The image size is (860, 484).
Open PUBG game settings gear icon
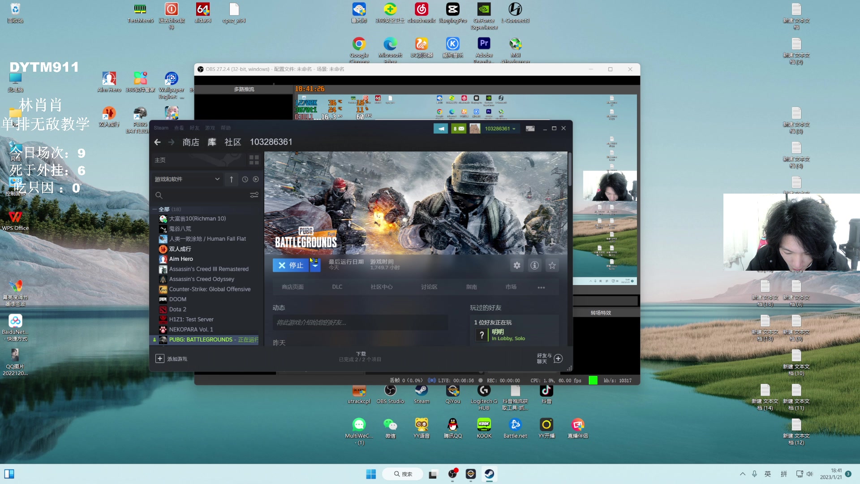pyautogui.click(x=517, y=265)
